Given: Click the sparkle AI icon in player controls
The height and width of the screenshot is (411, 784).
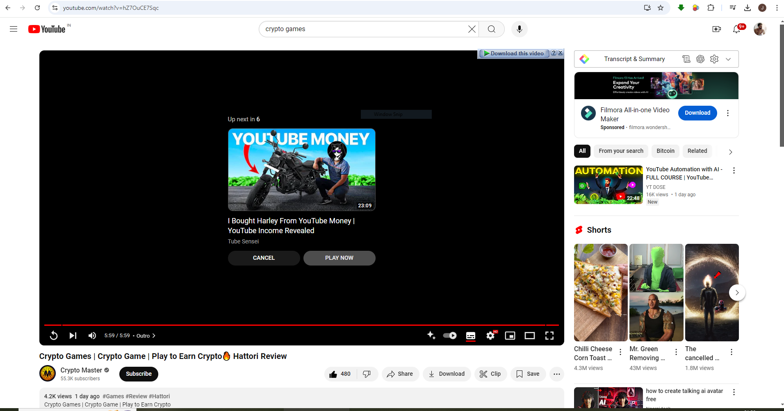Looking at the screenshot, I should coord(431,335).
